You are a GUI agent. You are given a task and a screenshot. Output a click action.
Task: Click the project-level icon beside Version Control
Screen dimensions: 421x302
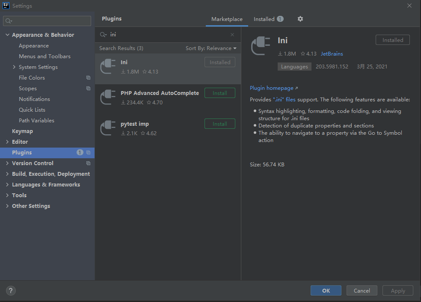pyautogui.click(x=88, y=163)
